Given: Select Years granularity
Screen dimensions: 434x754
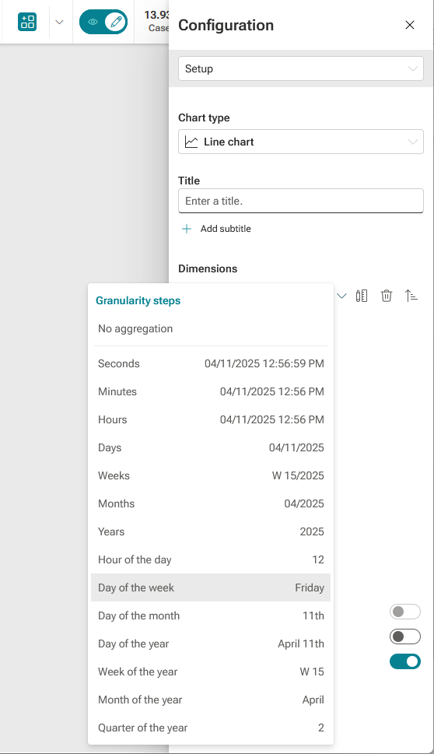Looking at the screenshot, I should point(211,531).
